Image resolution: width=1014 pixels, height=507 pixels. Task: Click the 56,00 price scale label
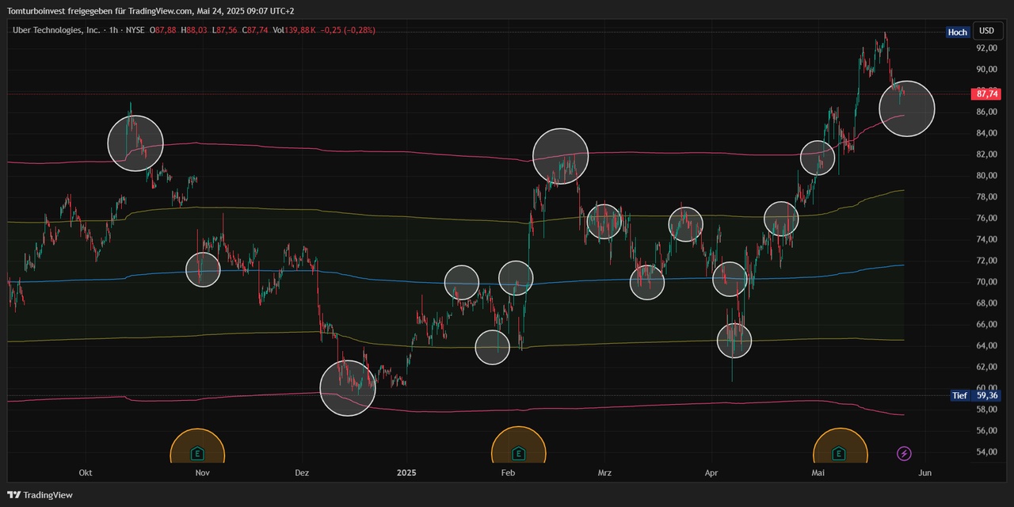click(x=986, y=430)
